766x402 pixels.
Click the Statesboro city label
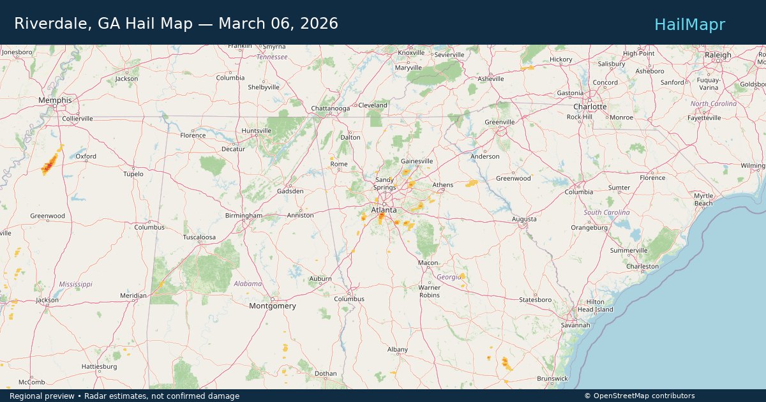(x=535, y=299)
